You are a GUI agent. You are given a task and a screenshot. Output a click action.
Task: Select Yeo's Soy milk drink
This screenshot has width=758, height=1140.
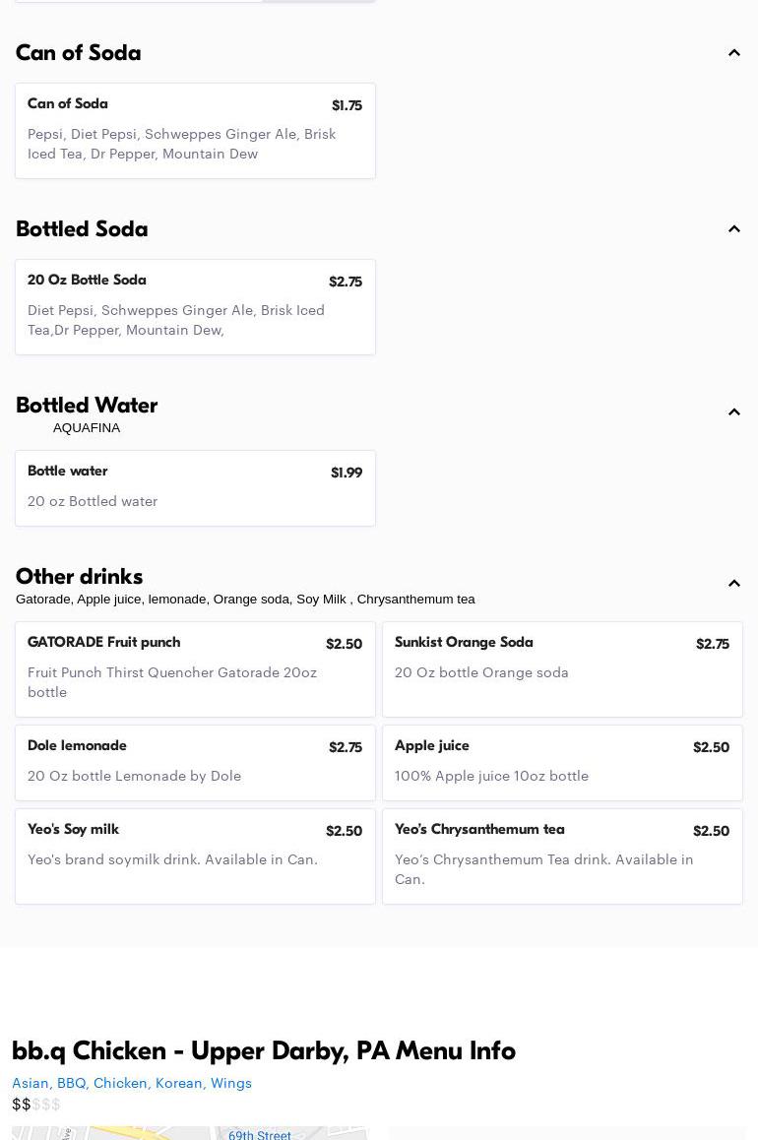pos(195,856)
